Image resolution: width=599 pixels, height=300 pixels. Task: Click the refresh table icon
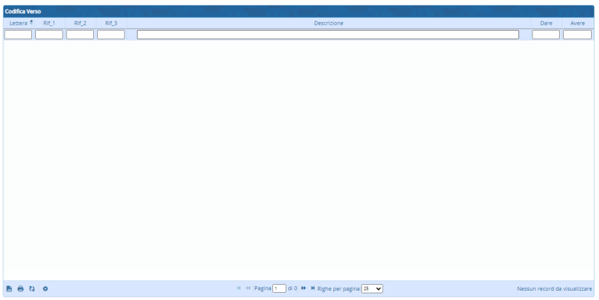pos(32,289)
